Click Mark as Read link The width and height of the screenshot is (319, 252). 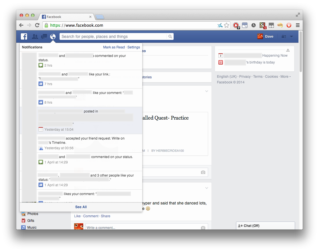point(114,47)
